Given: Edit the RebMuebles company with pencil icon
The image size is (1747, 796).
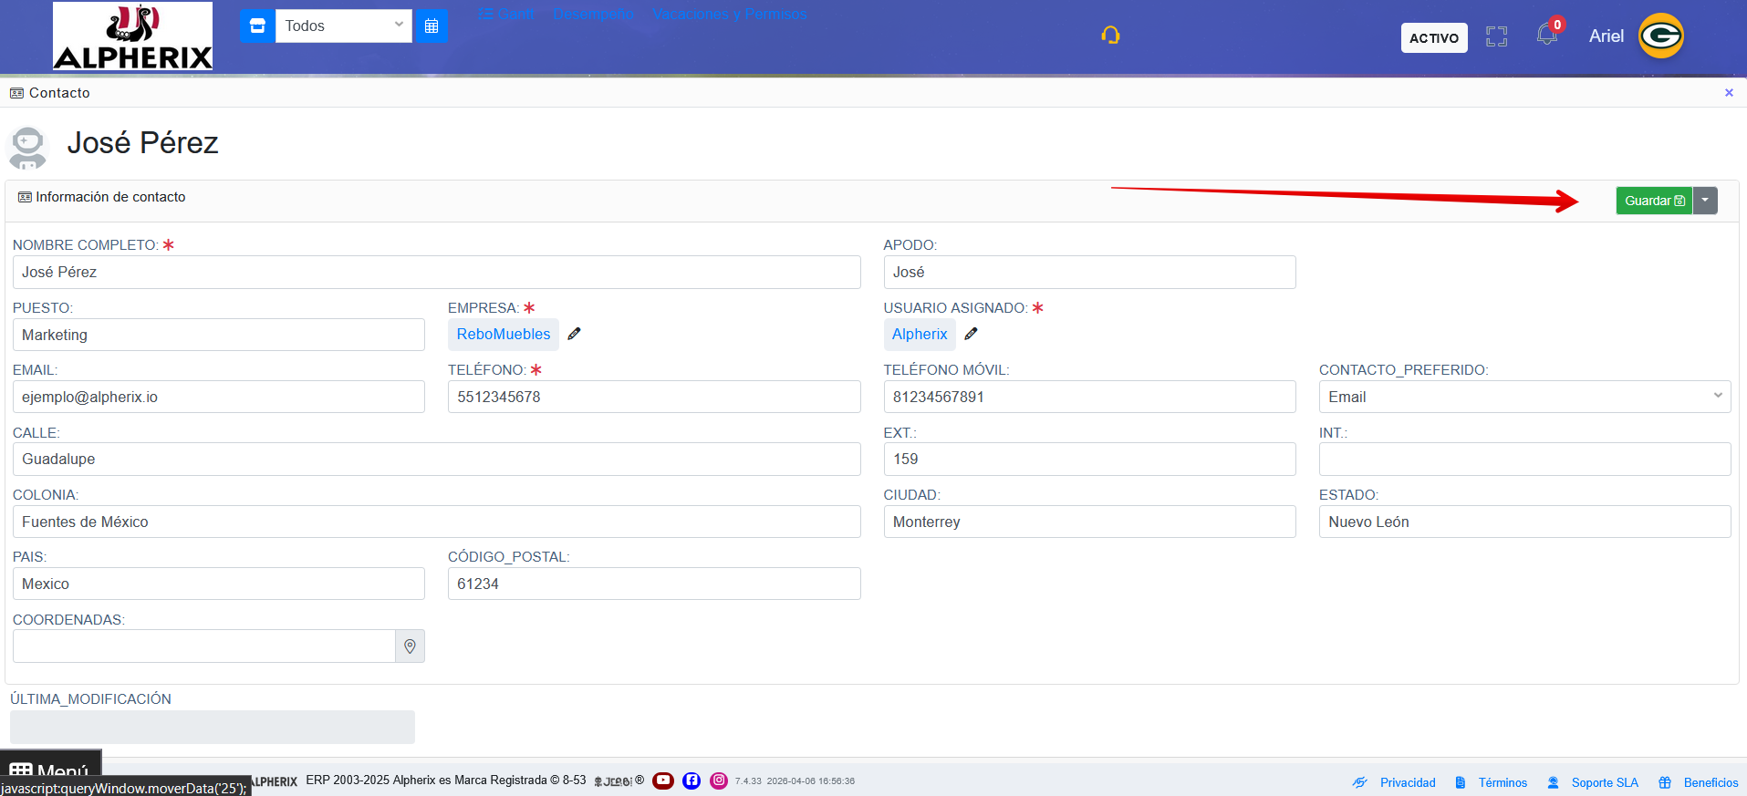Looking at the screenshot, I should pos(574,334).
